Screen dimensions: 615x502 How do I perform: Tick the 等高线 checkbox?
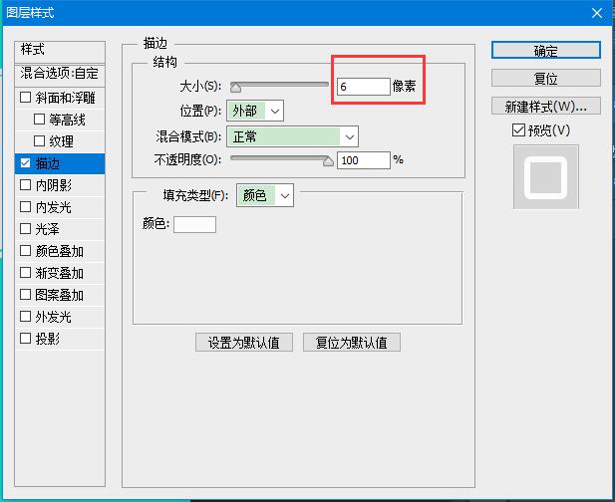click(x=39, y=120)
